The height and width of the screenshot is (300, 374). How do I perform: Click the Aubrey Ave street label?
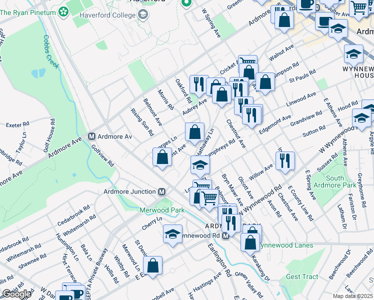tap(195, 107)
